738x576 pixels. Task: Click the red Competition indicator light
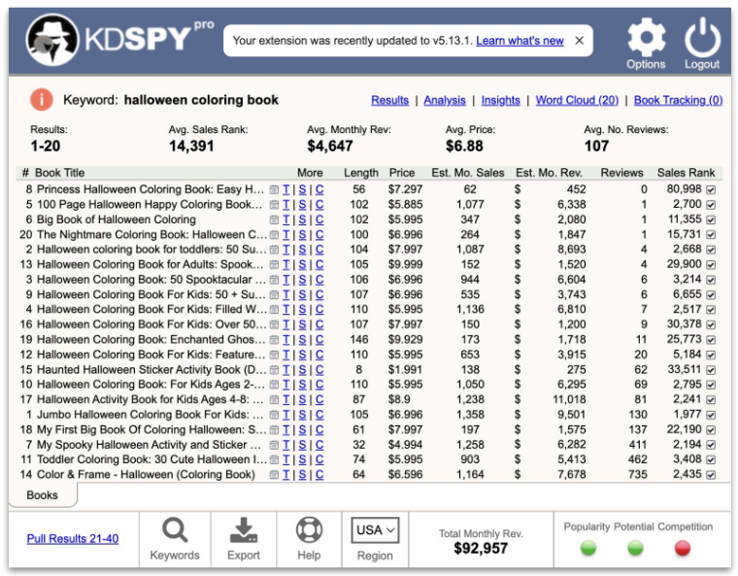684,548
